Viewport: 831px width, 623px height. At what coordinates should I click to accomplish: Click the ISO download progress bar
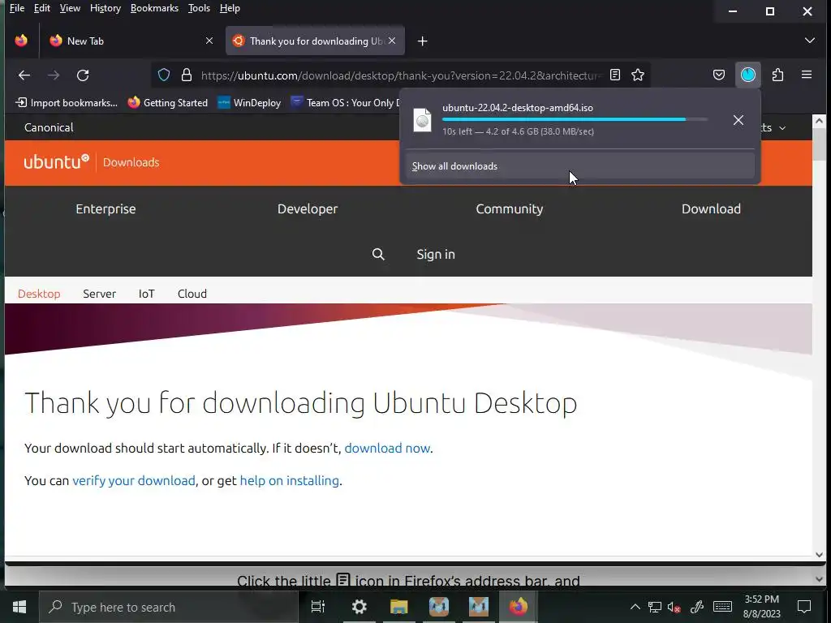pos(575,120)
